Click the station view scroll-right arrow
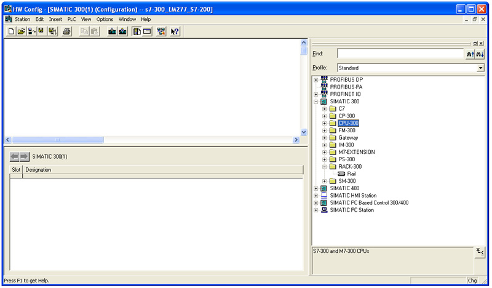The image size is (492, 288). coord(296,140)
